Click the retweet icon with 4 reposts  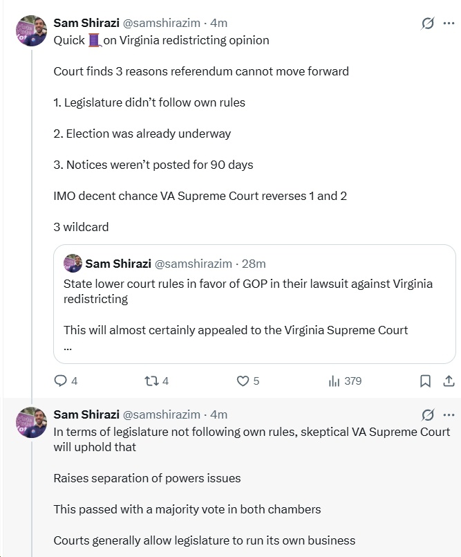point(151,381)
